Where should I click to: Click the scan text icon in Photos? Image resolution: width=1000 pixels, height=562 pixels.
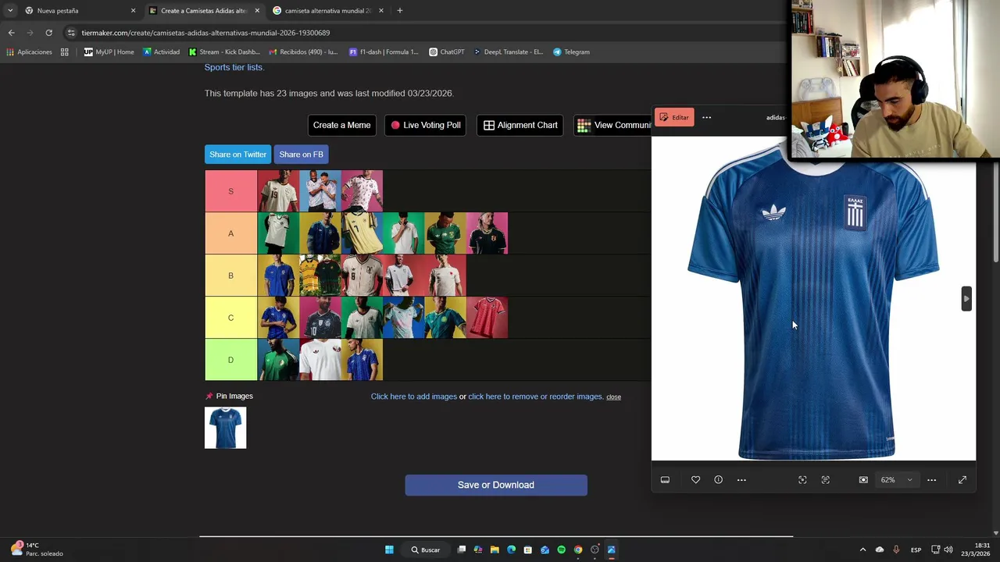825,480
